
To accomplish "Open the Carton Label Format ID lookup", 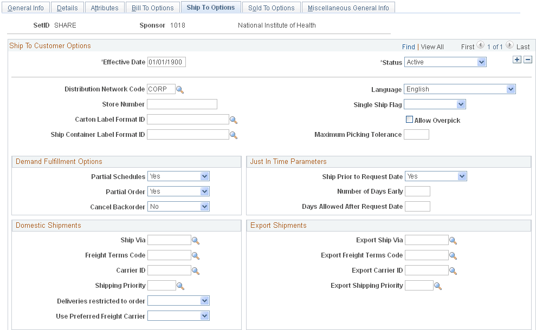I will coord(234,120).
